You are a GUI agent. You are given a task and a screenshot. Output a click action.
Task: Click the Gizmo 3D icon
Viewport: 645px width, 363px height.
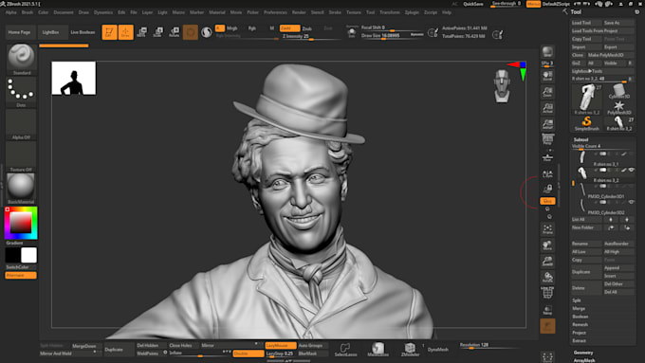[191, 32]
